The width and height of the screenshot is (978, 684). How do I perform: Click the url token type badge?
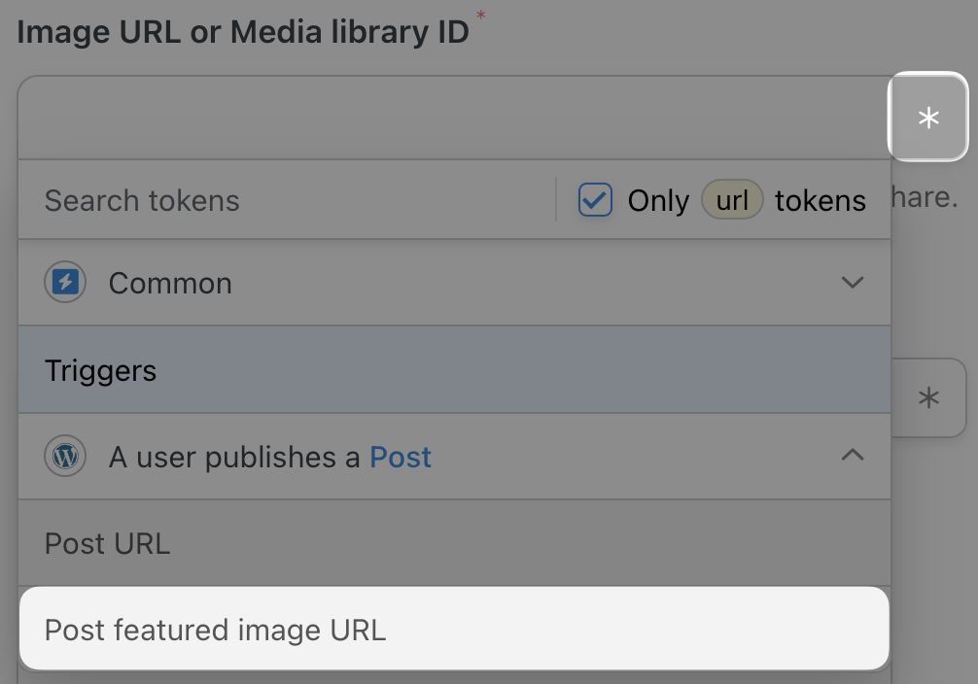tap(732, 200)
